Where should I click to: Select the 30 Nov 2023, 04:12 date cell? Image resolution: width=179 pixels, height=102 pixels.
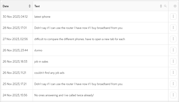17,17
